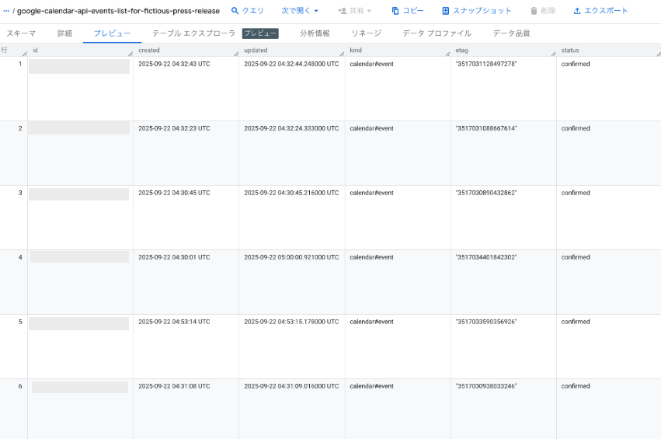Click the スナップショット snapshot icon

446,11
